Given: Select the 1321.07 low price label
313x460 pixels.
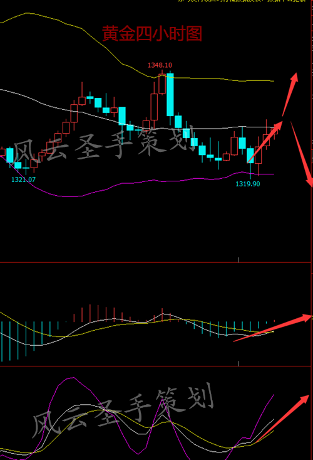Looking at the screenshot, I should [x=23, y=179].
